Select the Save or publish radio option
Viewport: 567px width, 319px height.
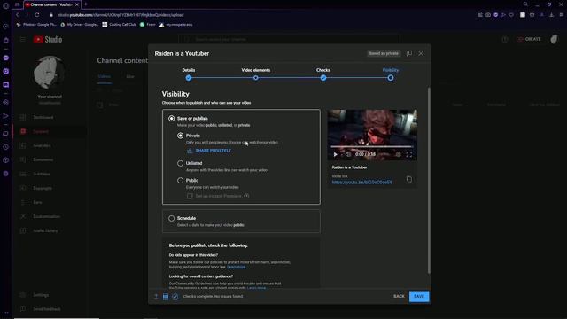(171, 118)
